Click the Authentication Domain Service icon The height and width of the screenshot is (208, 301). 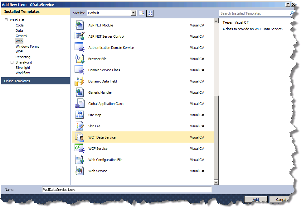coord(80,47)
